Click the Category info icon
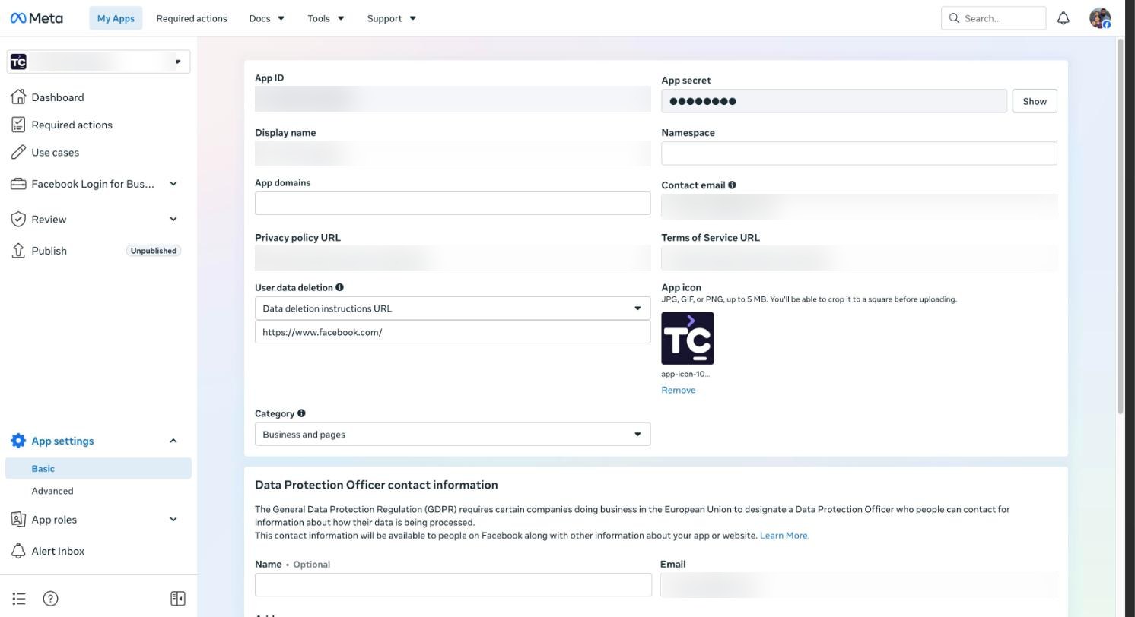This screenshot has width=1135, height=617. [x=301, y=413]
